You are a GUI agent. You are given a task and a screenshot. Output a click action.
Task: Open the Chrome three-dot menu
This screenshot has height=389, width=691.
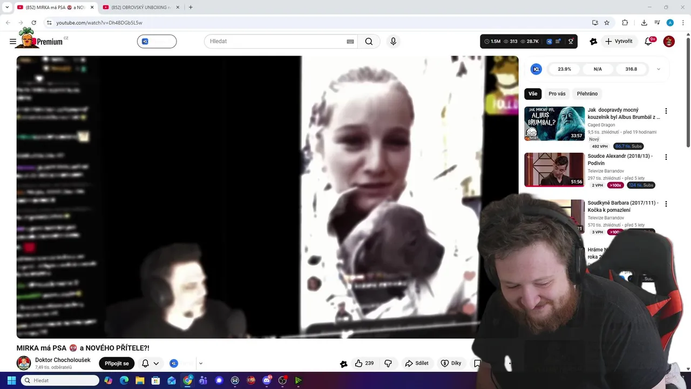point(683,23)
